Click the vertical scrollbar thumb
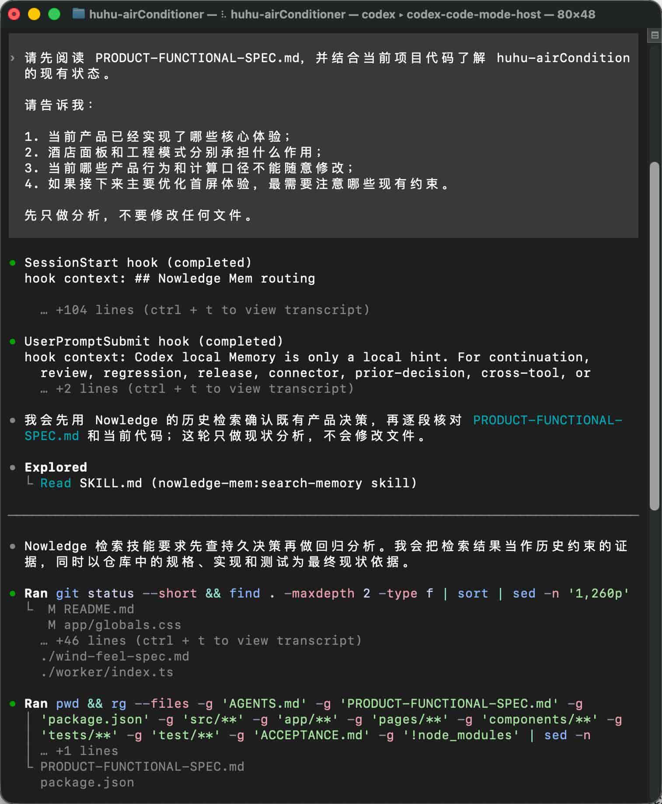This screenshot has height=804, width=662. point(654,336)
